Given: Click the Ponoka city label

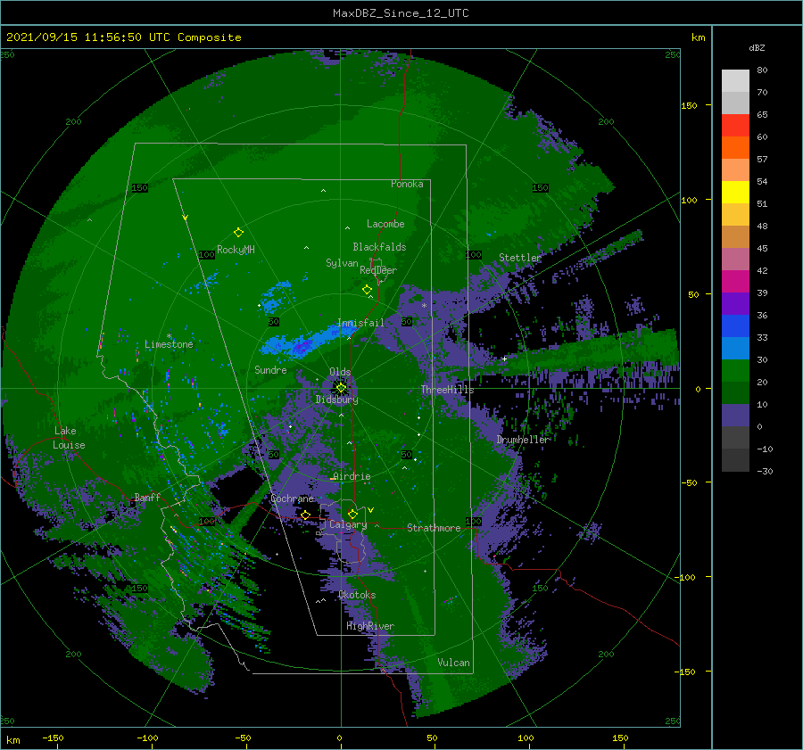Looking at the screenshot, I should (x=407, y=184).
